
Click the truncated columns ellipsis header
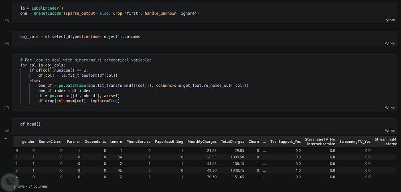pyautogui.click(x=264, y=142)
